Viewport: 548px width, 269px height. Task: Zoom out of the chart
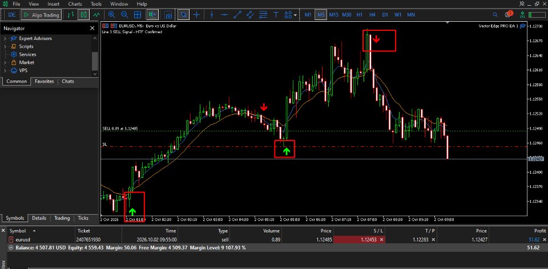click(124, 15)
